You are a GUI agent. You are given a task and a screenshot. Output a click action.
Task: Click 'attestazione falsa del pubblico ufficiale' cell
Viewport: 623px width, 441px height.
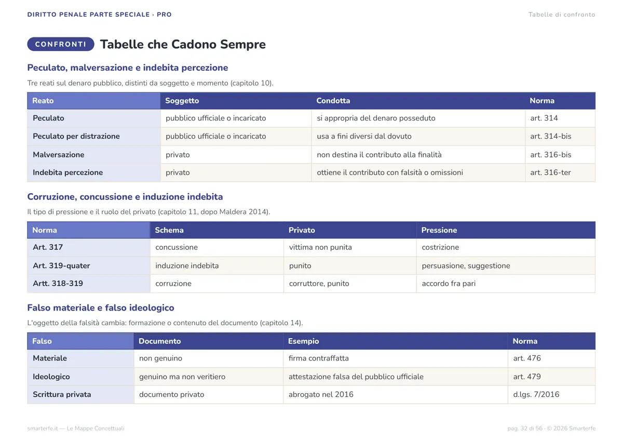click(x=395, y=377)
